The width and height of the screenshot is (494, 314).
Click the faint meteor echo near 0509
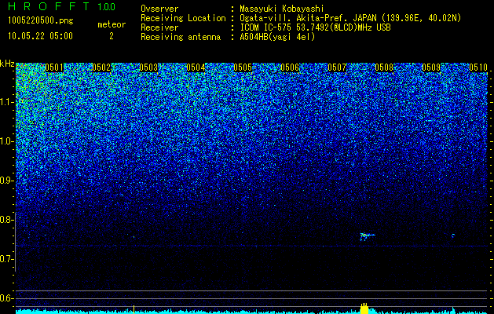point(453,235)
